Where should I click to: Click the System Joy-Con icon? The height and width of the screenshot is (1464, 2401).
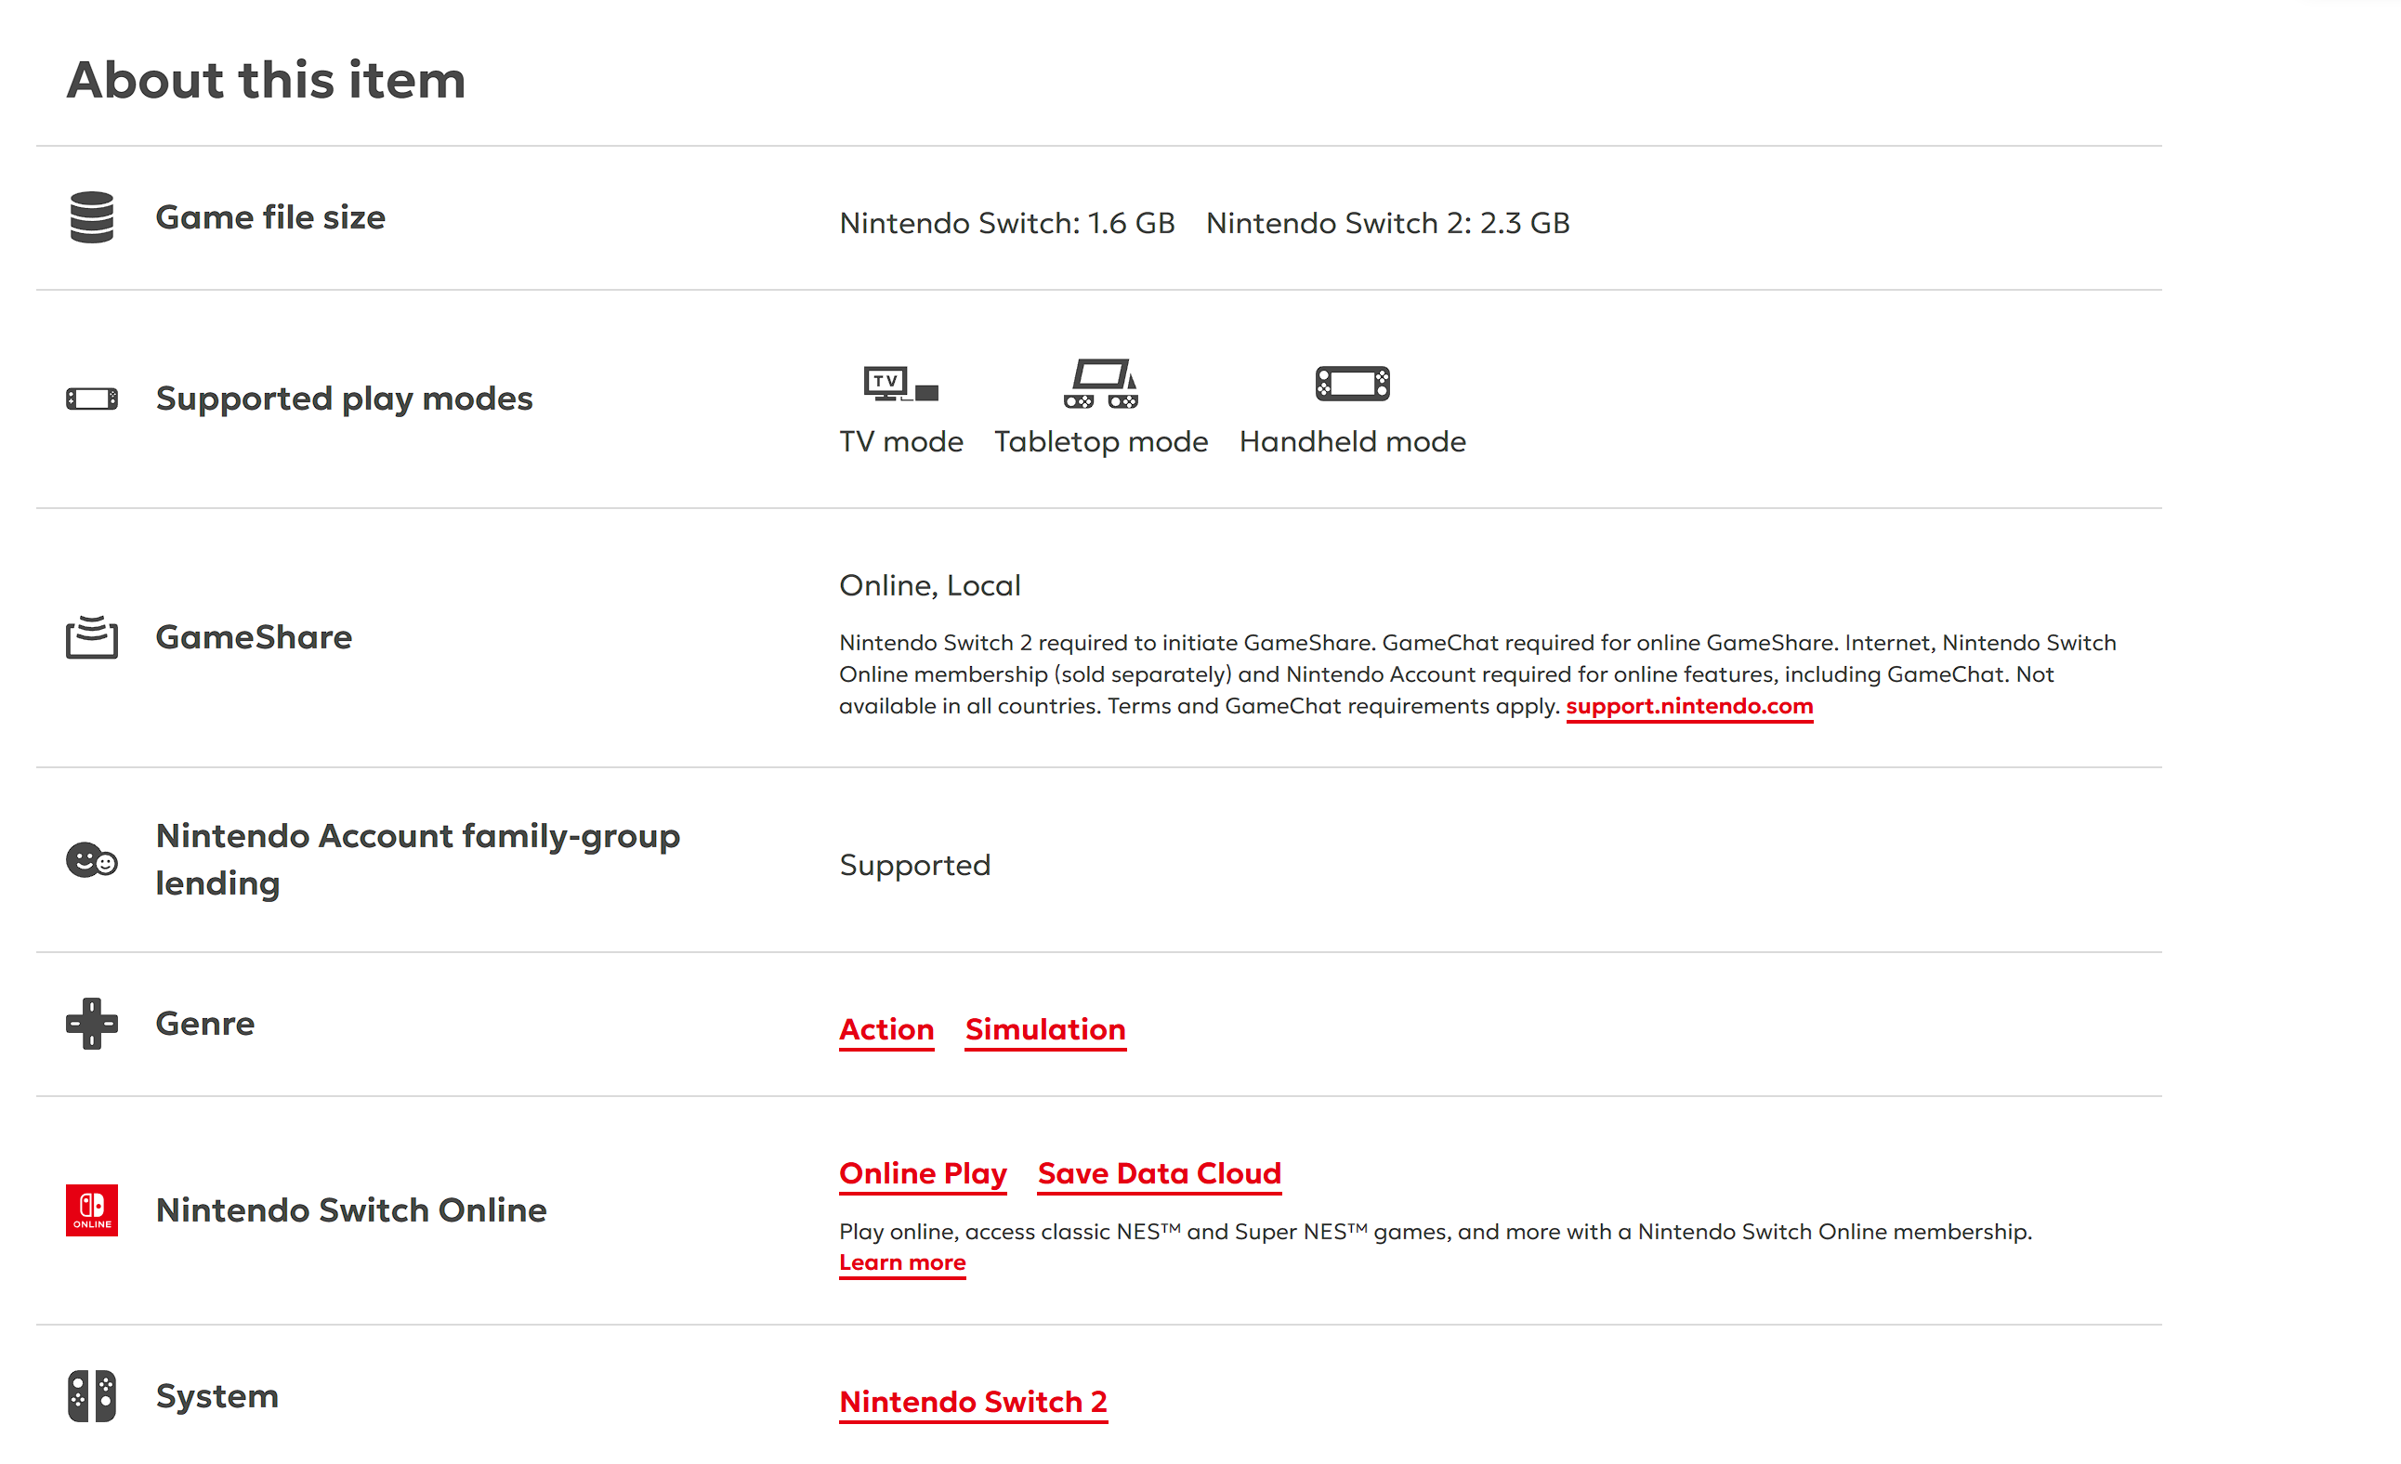click(92, 1396)
